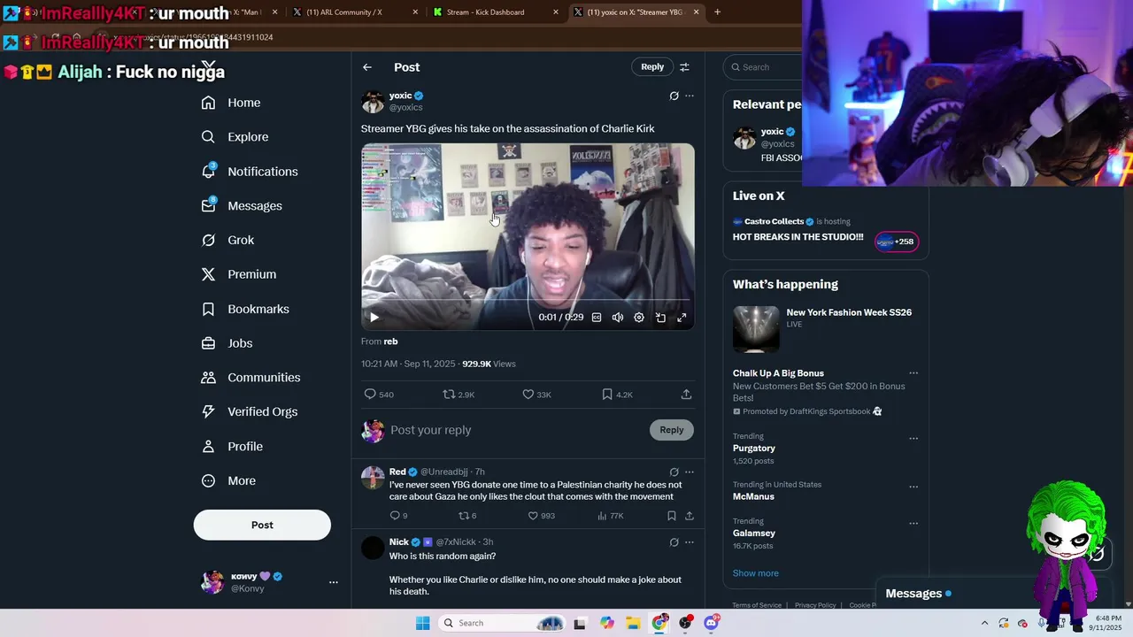1133x637 pixels.
Task: Click Grok icon on Nick's reply
Action: [674, 542]
